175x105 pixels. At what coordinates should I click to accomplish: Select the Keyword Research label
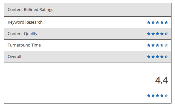[25, 22]
